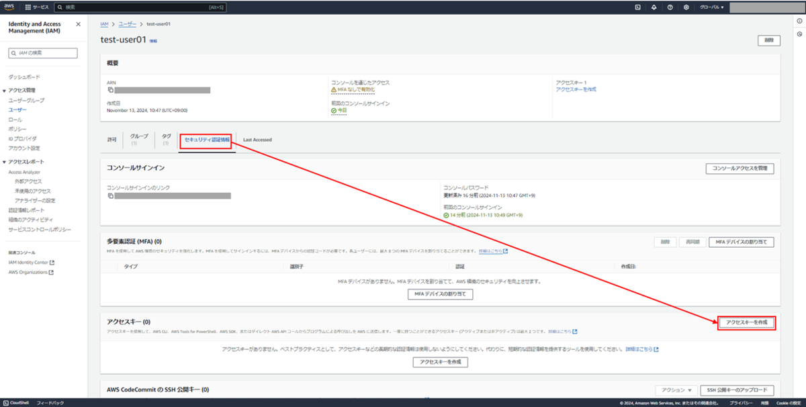The width and height of the screenshot is (806, 407).
Task: Click the CloudShell icon in footer
Action: click(x=5, y=403)
